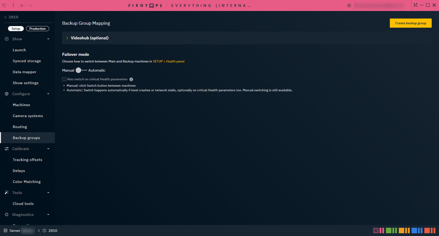The image size is (439, 236).
Task: Toggle failover mode from Manual to Automatic
Action: pyautogui.click(x=81, y=70)
